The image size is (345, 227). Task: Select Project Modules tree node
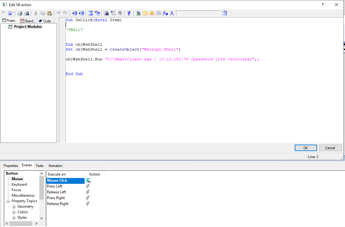[28, 27]
